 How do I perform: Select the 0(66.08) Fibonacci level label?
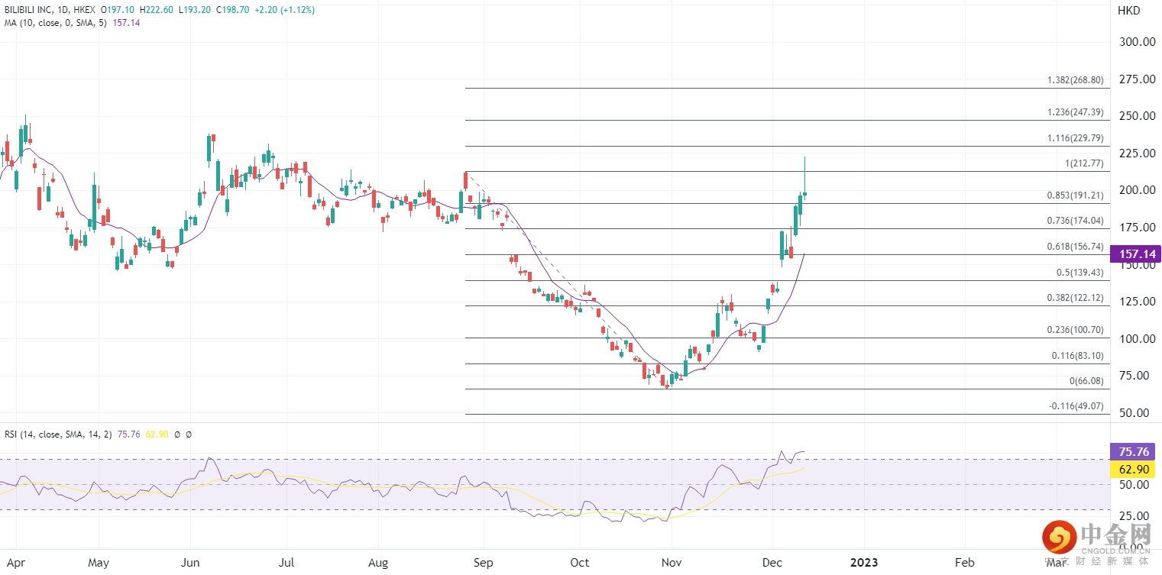click(1086, 381)
